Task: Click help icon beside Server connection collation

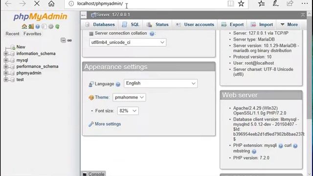Action: coord(152,34)
